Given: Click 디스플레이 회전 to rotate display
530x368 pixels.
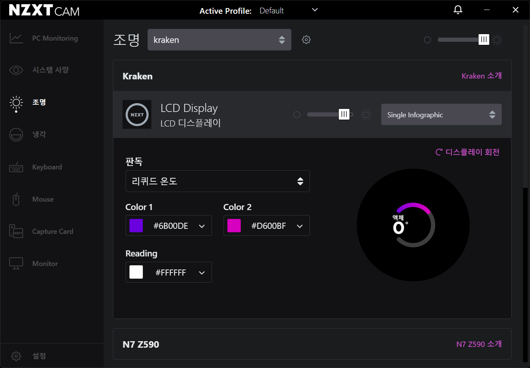Looking at the screenshot, I should point(467,152).
